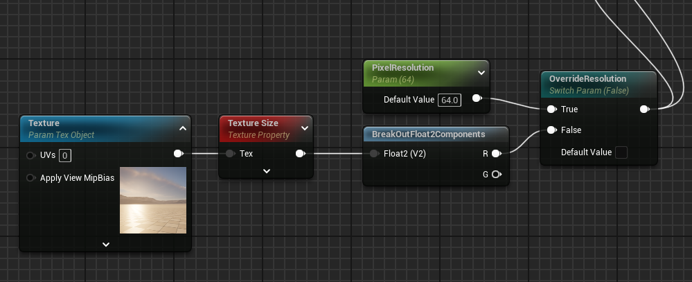Click the Apply View MipBias input pin

click(31, 178)
